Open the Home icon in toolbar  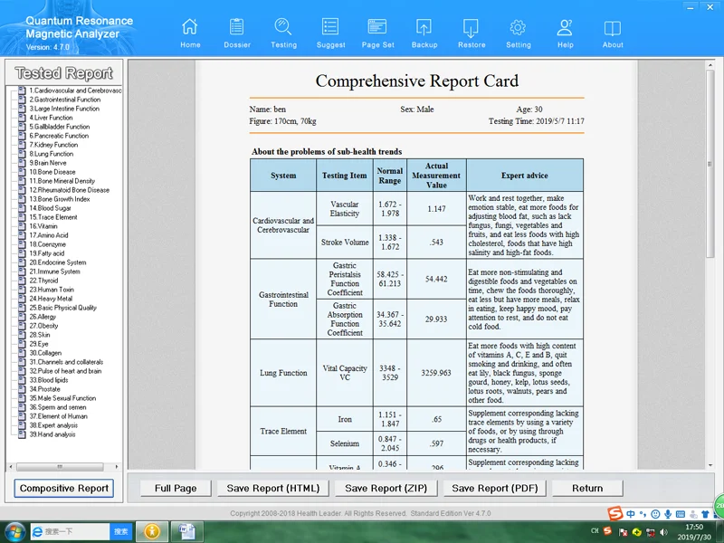190,32
